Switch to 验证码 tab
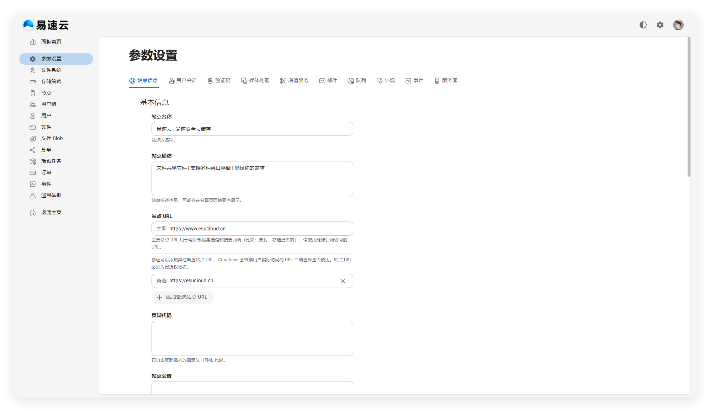710x411 pixels. click(219, 81)
